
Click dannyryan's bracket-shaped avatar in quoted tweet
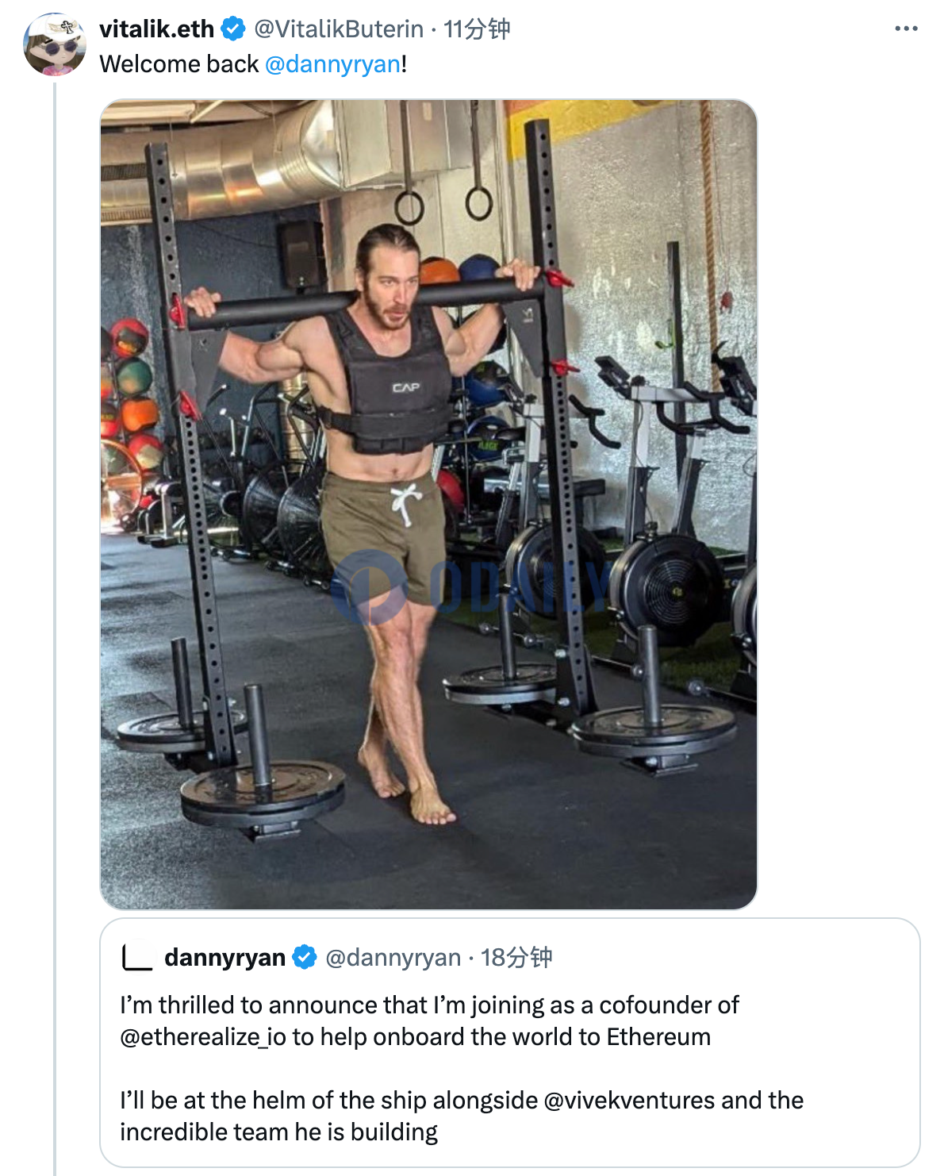(137, 957)
